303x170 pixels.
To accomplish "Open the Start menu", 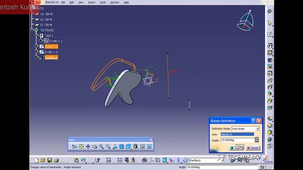I will pyautogui.click(x=38, y=2).
